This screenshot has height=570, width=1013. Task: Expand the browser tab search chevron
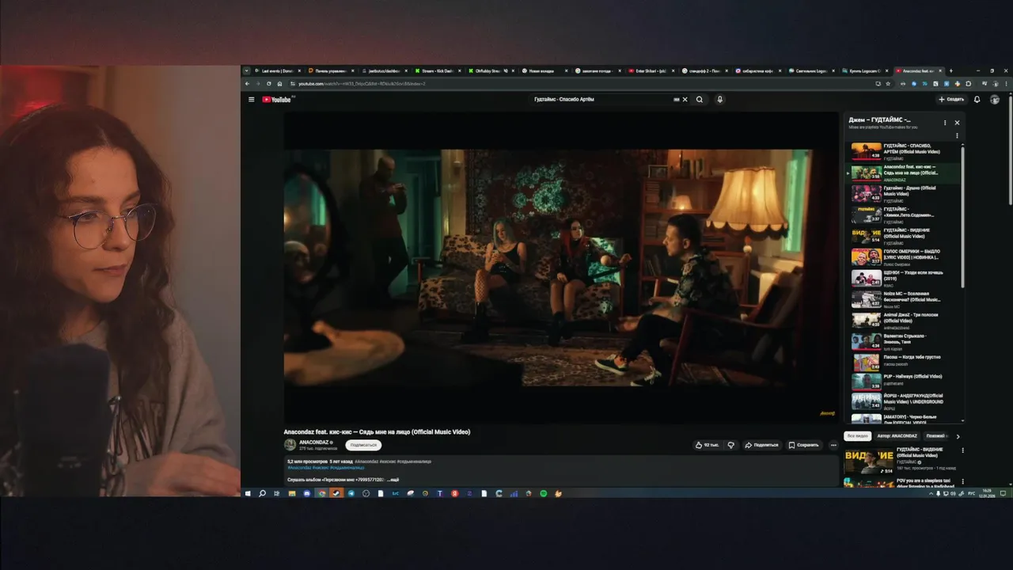(x=246, y=70)
